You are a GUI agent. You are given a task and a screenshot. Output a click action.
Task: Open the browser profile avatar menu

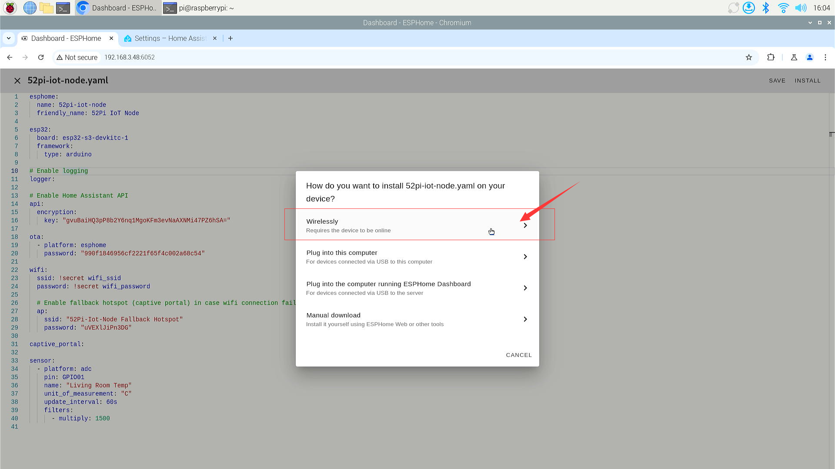(809, 57)
